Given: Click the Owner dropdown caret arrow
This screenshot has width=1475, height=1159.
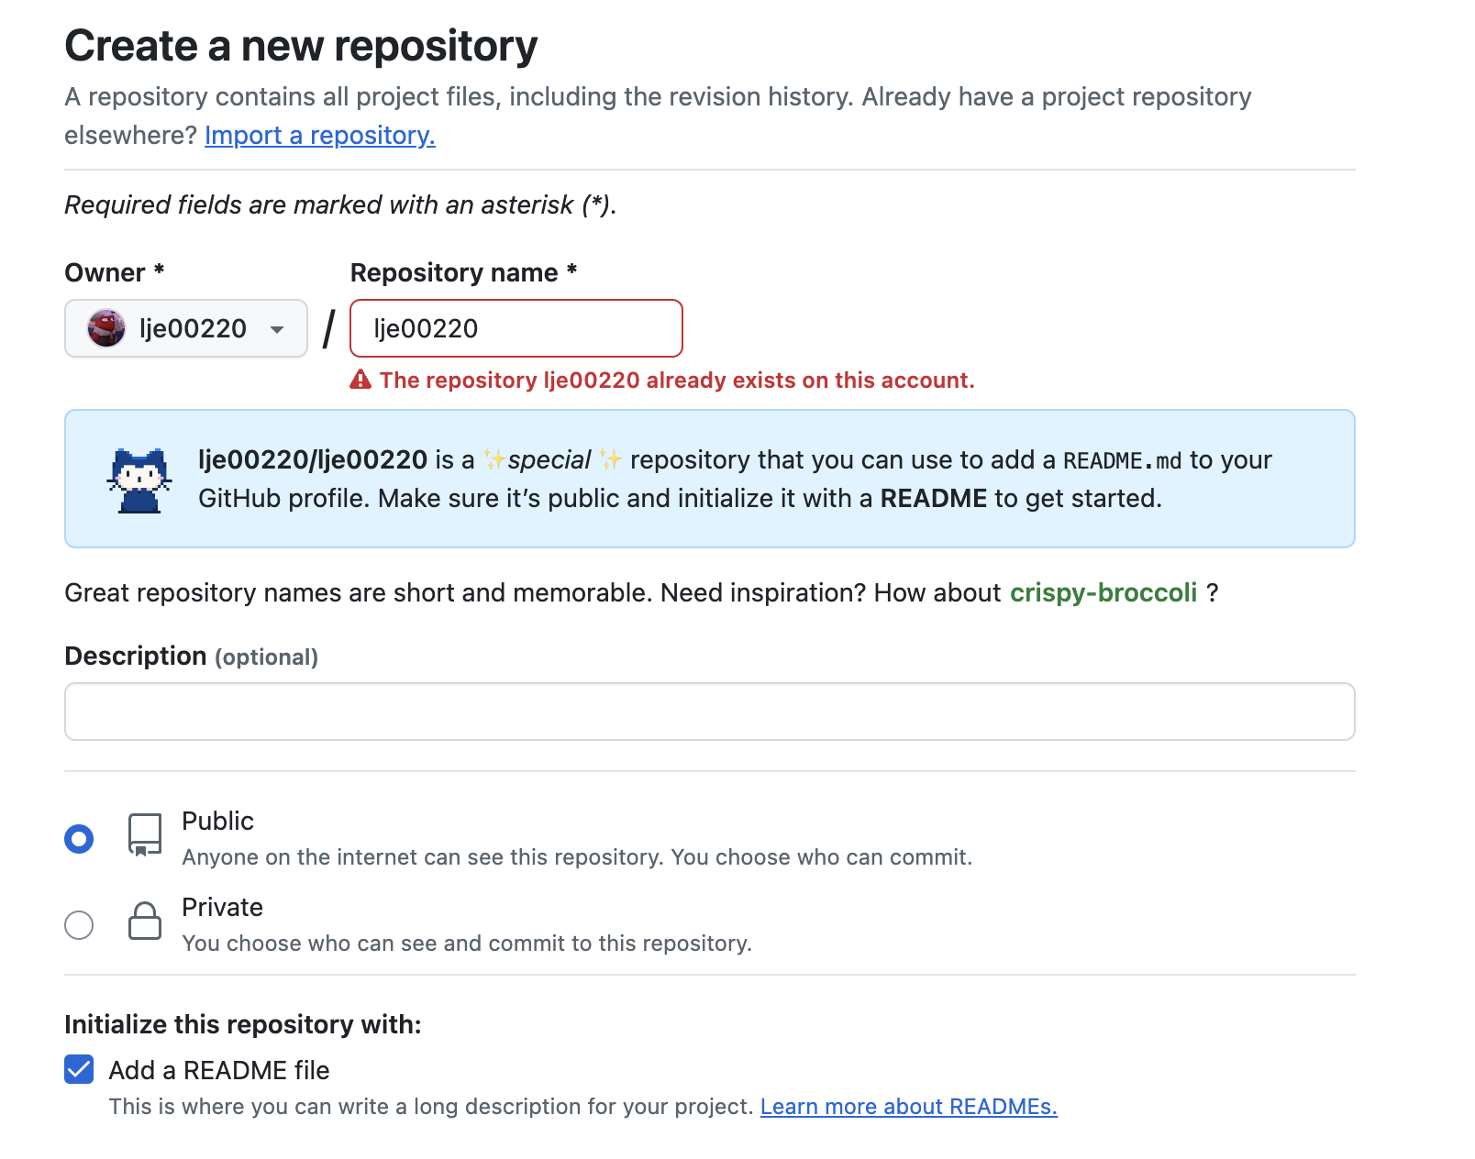Looking at the screenshot, I should click(x=277, y=329).
